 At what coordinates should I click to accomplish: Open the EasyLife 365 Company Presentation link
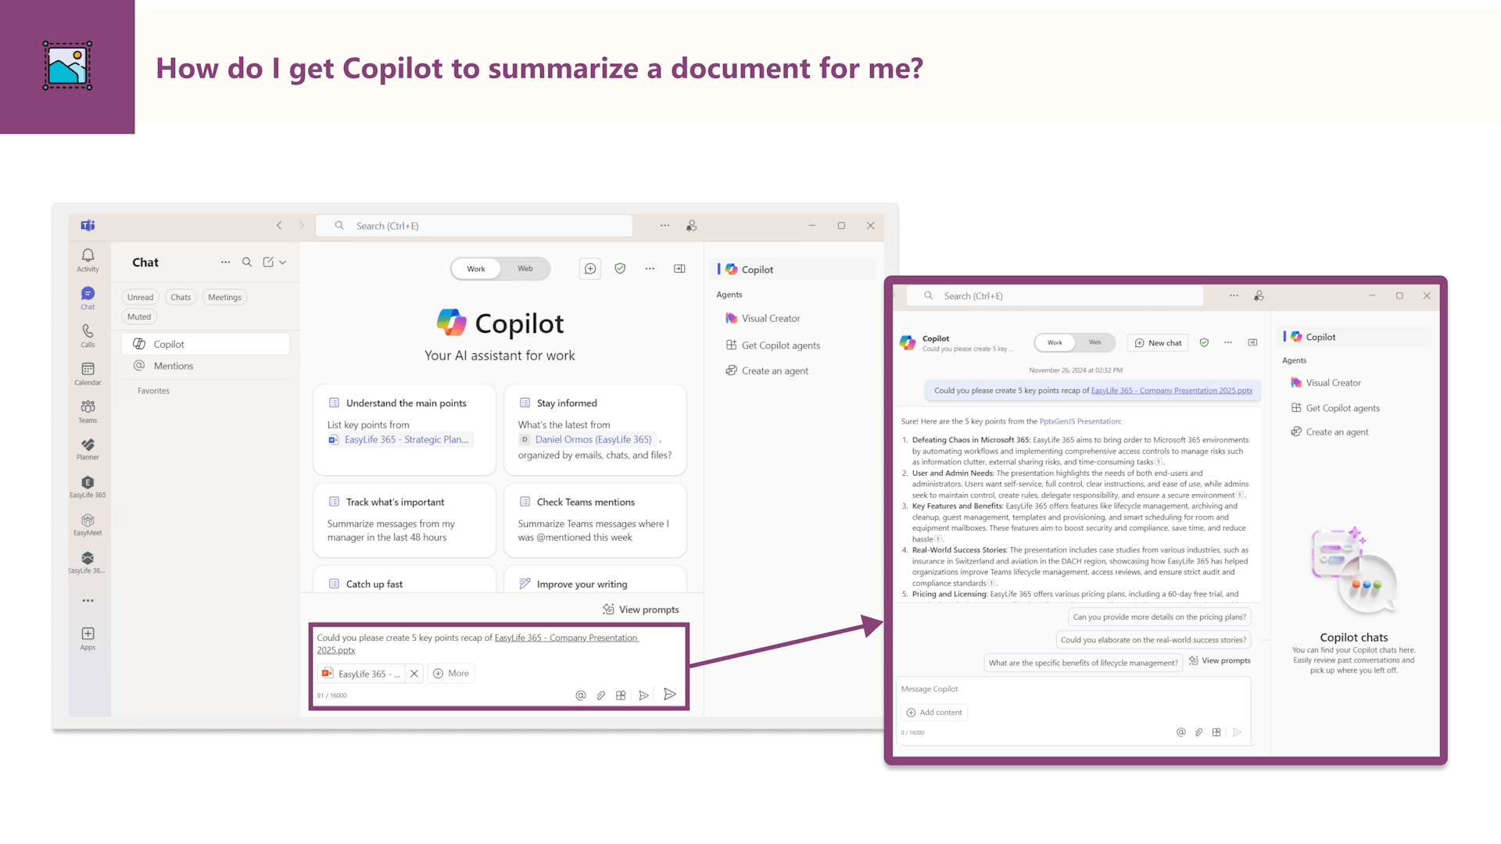1171,390
